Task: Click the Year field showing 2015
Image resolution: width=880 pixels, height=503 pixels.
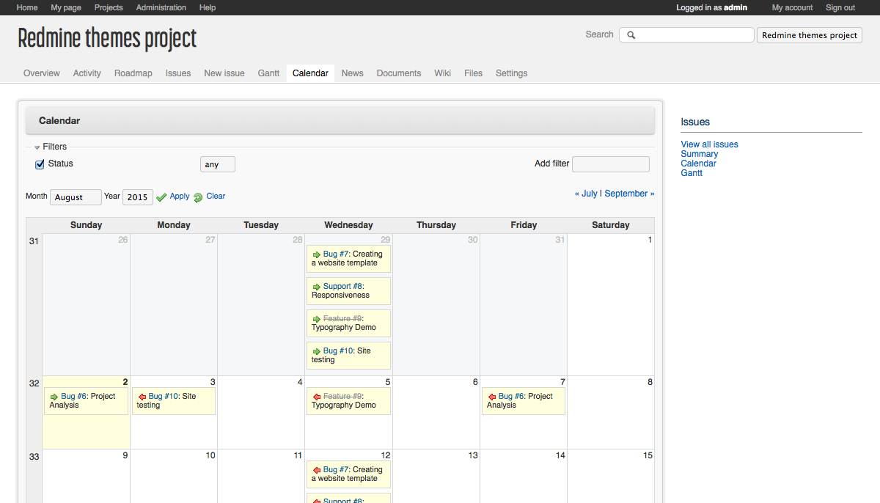Action: pyautogui.click(x=137, y=197)
